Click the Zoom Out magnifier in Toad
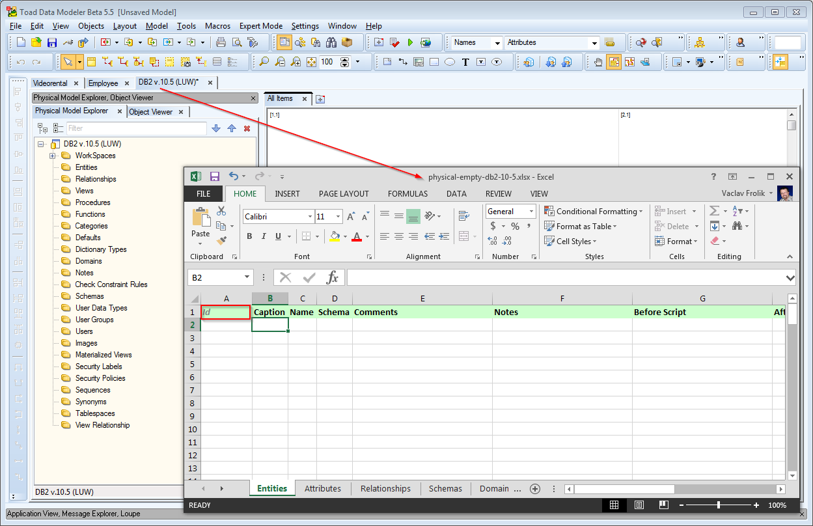 (279, 62)
